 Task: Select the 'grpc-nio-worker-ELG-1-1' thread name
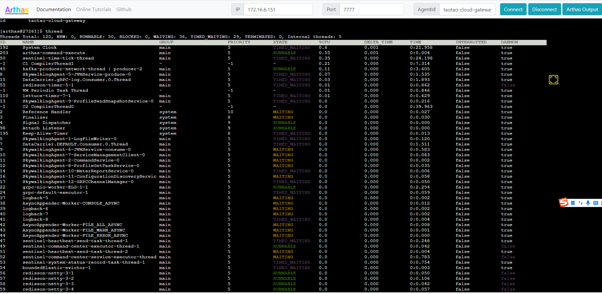55,187
